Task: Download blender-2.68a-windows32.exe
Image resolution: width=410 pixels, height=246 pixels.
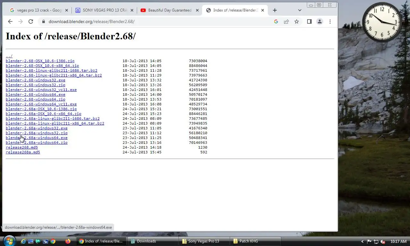Action: click(x=37, y=128)
